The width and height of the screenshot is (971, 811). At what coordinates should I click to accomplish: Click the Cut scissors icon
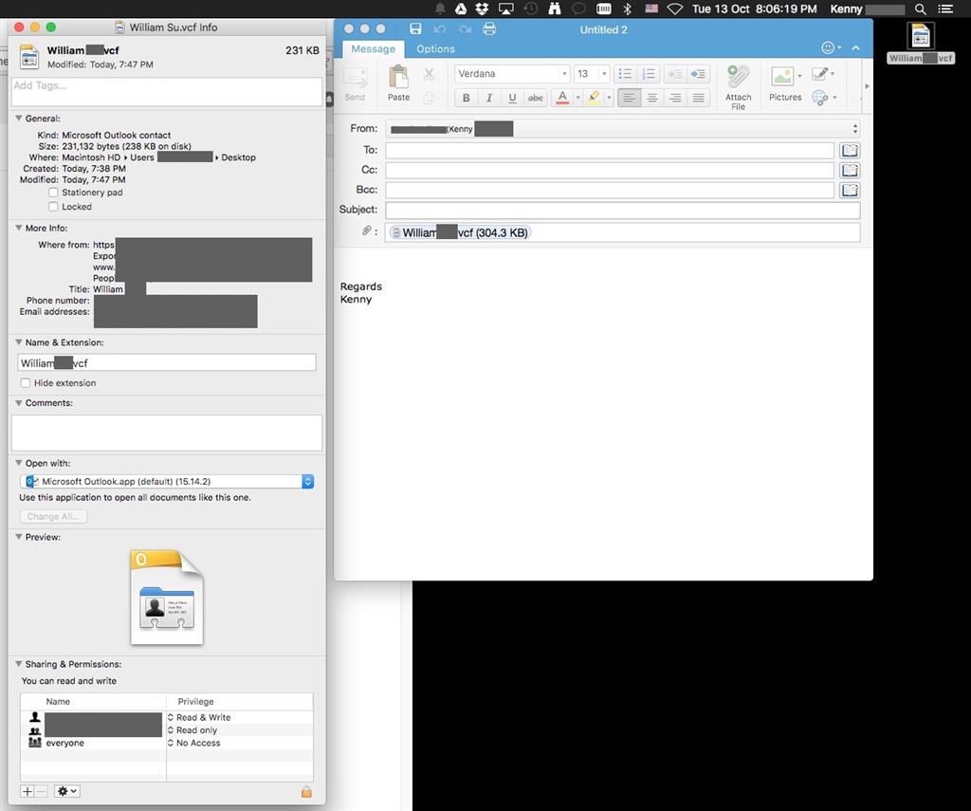[x=429, y=74]
